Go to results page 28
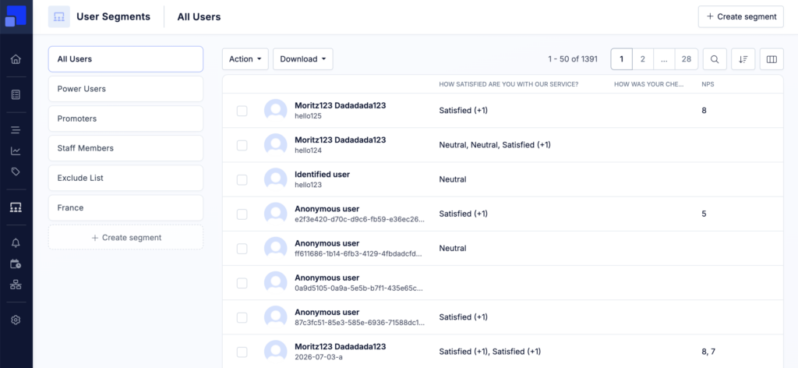Screen dimensions: 798x368 coord(686,59)
